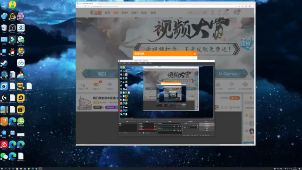Go to 首页 in the Douyu navigation

[x=107, y=13]
